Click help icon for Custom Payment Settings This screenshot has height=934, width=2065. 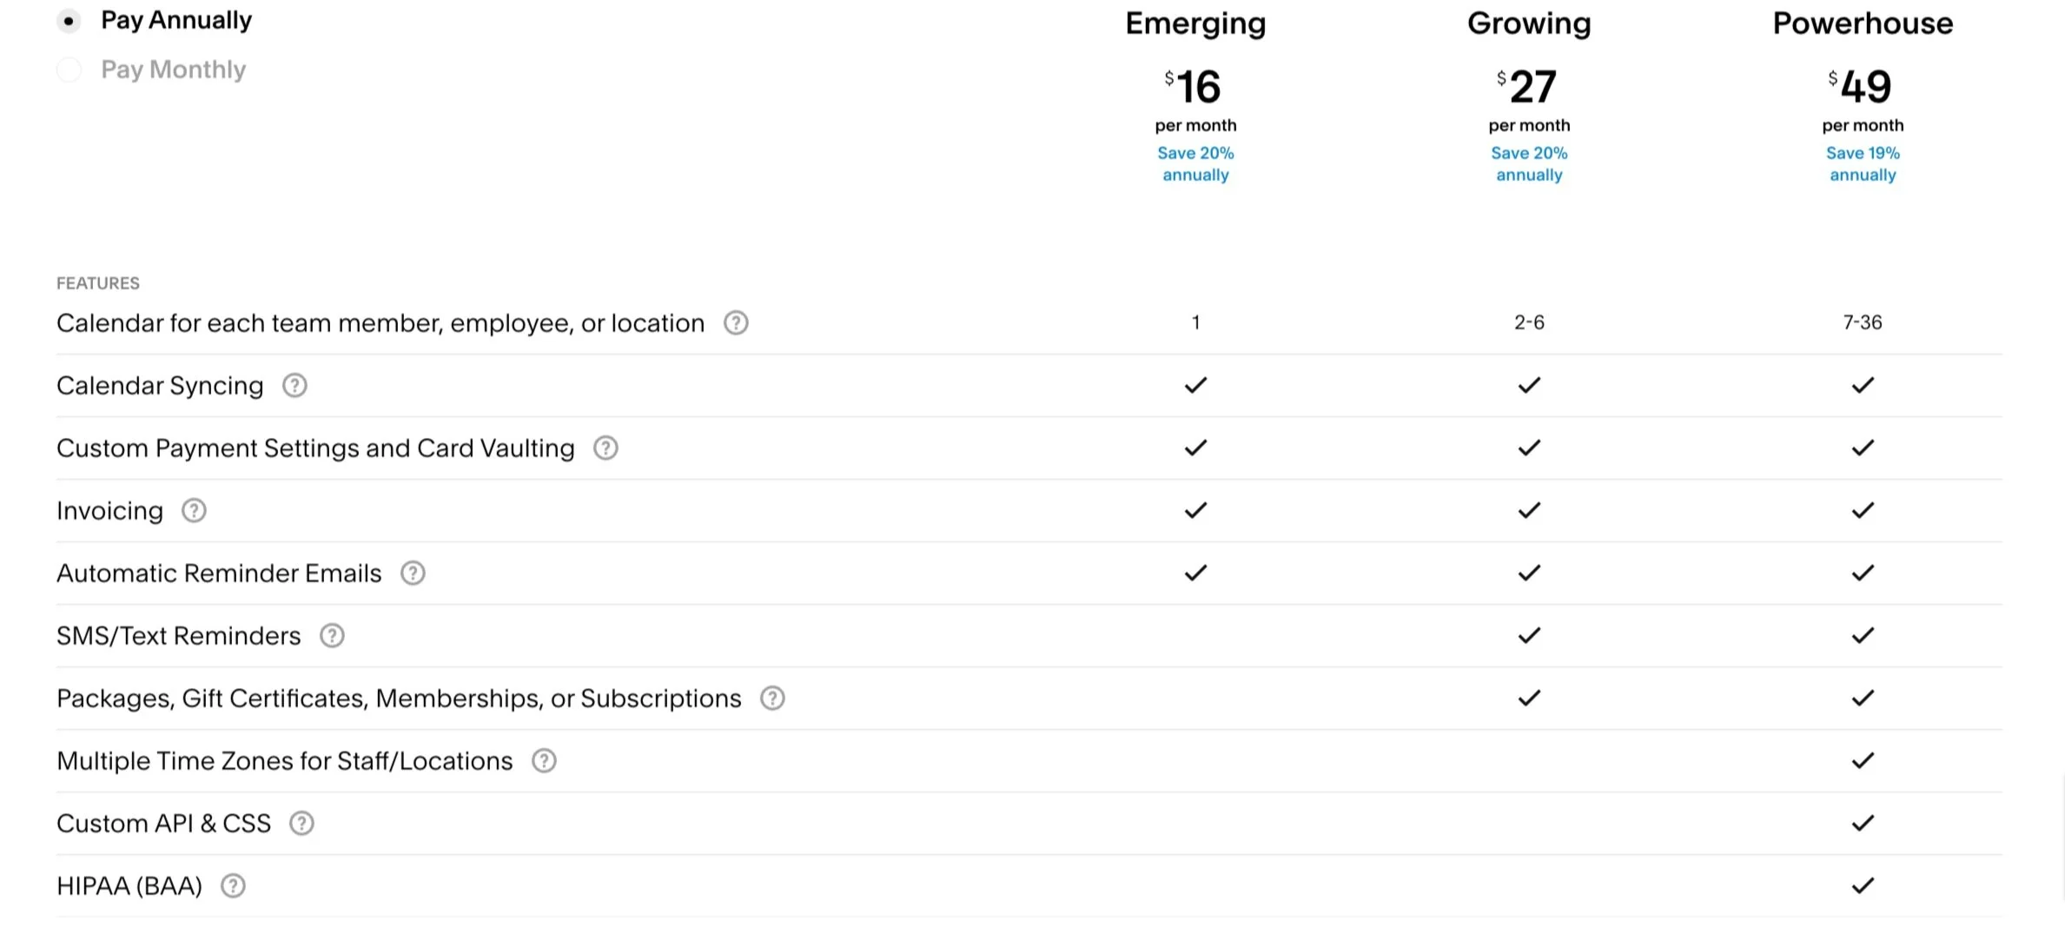606,448
